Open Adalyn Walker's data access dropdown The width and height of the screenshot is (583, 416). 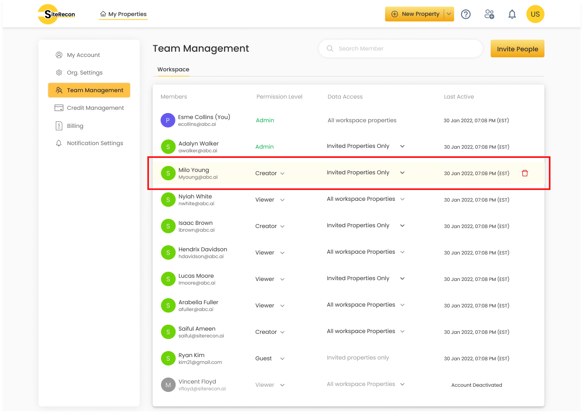click(402, 146)
